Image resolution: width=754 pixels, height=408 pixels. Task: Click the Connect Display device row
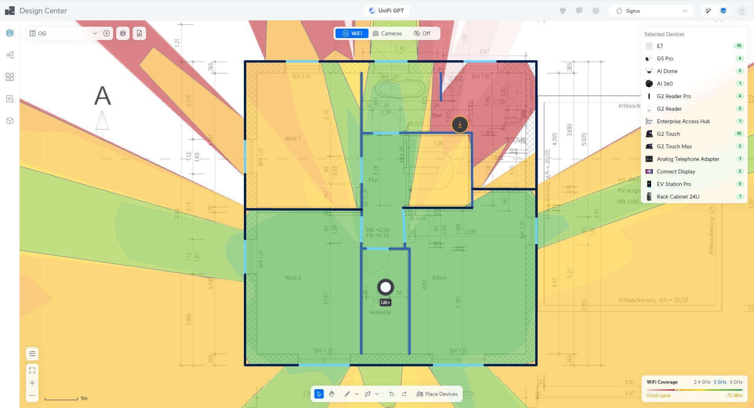(694, 171)
